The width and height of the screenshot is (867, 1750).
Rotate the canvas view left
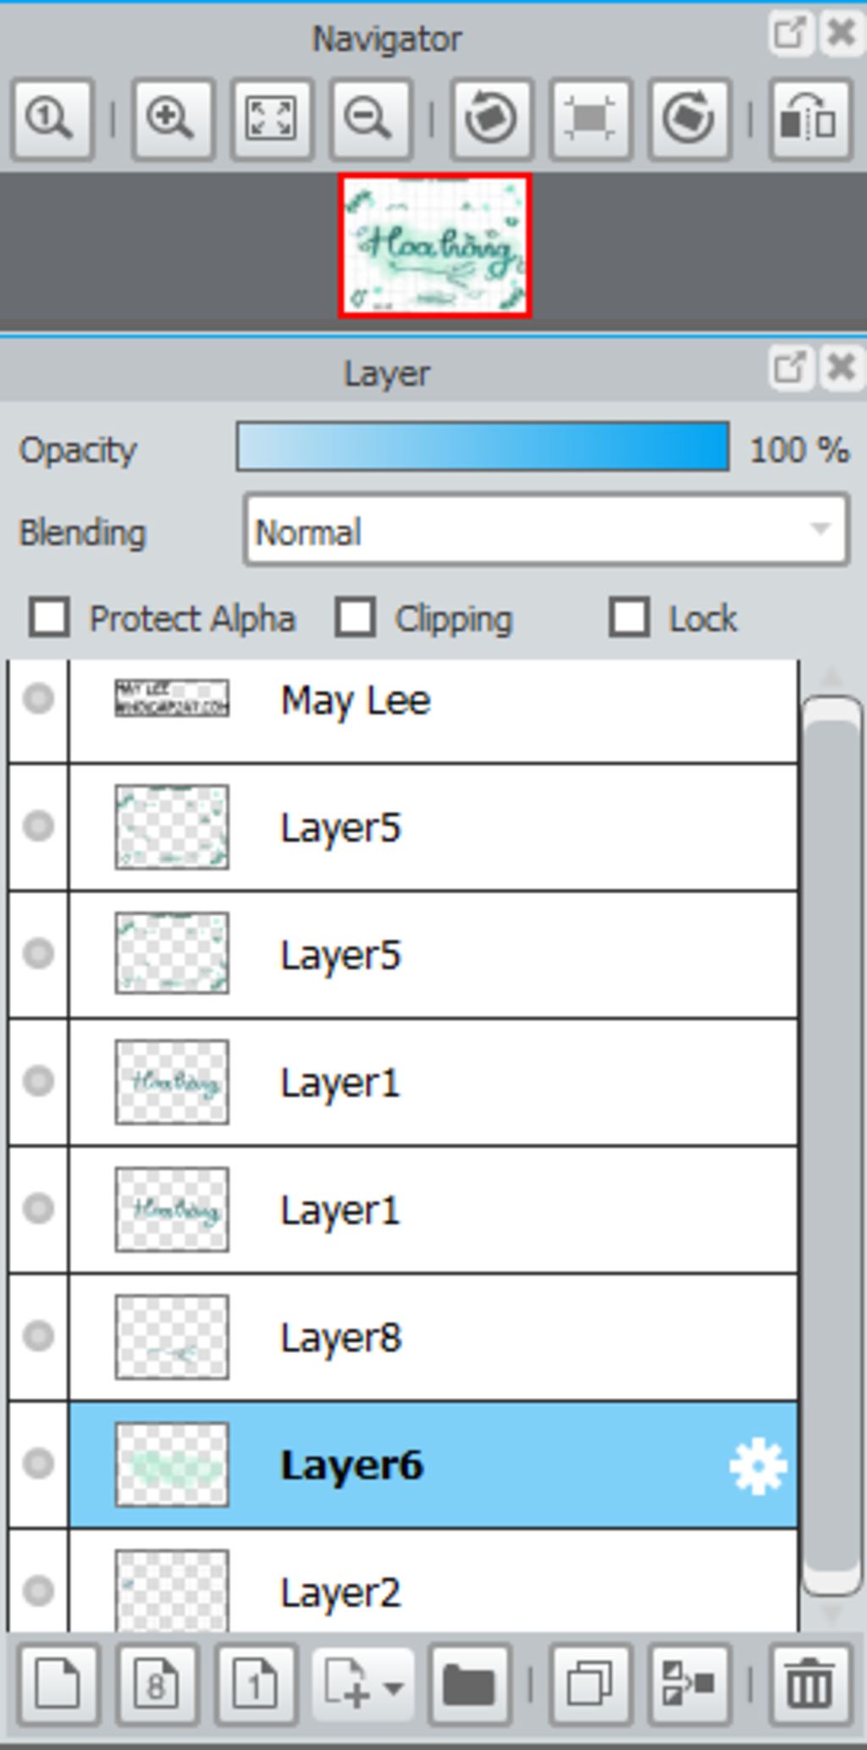[x=491, y=119]
